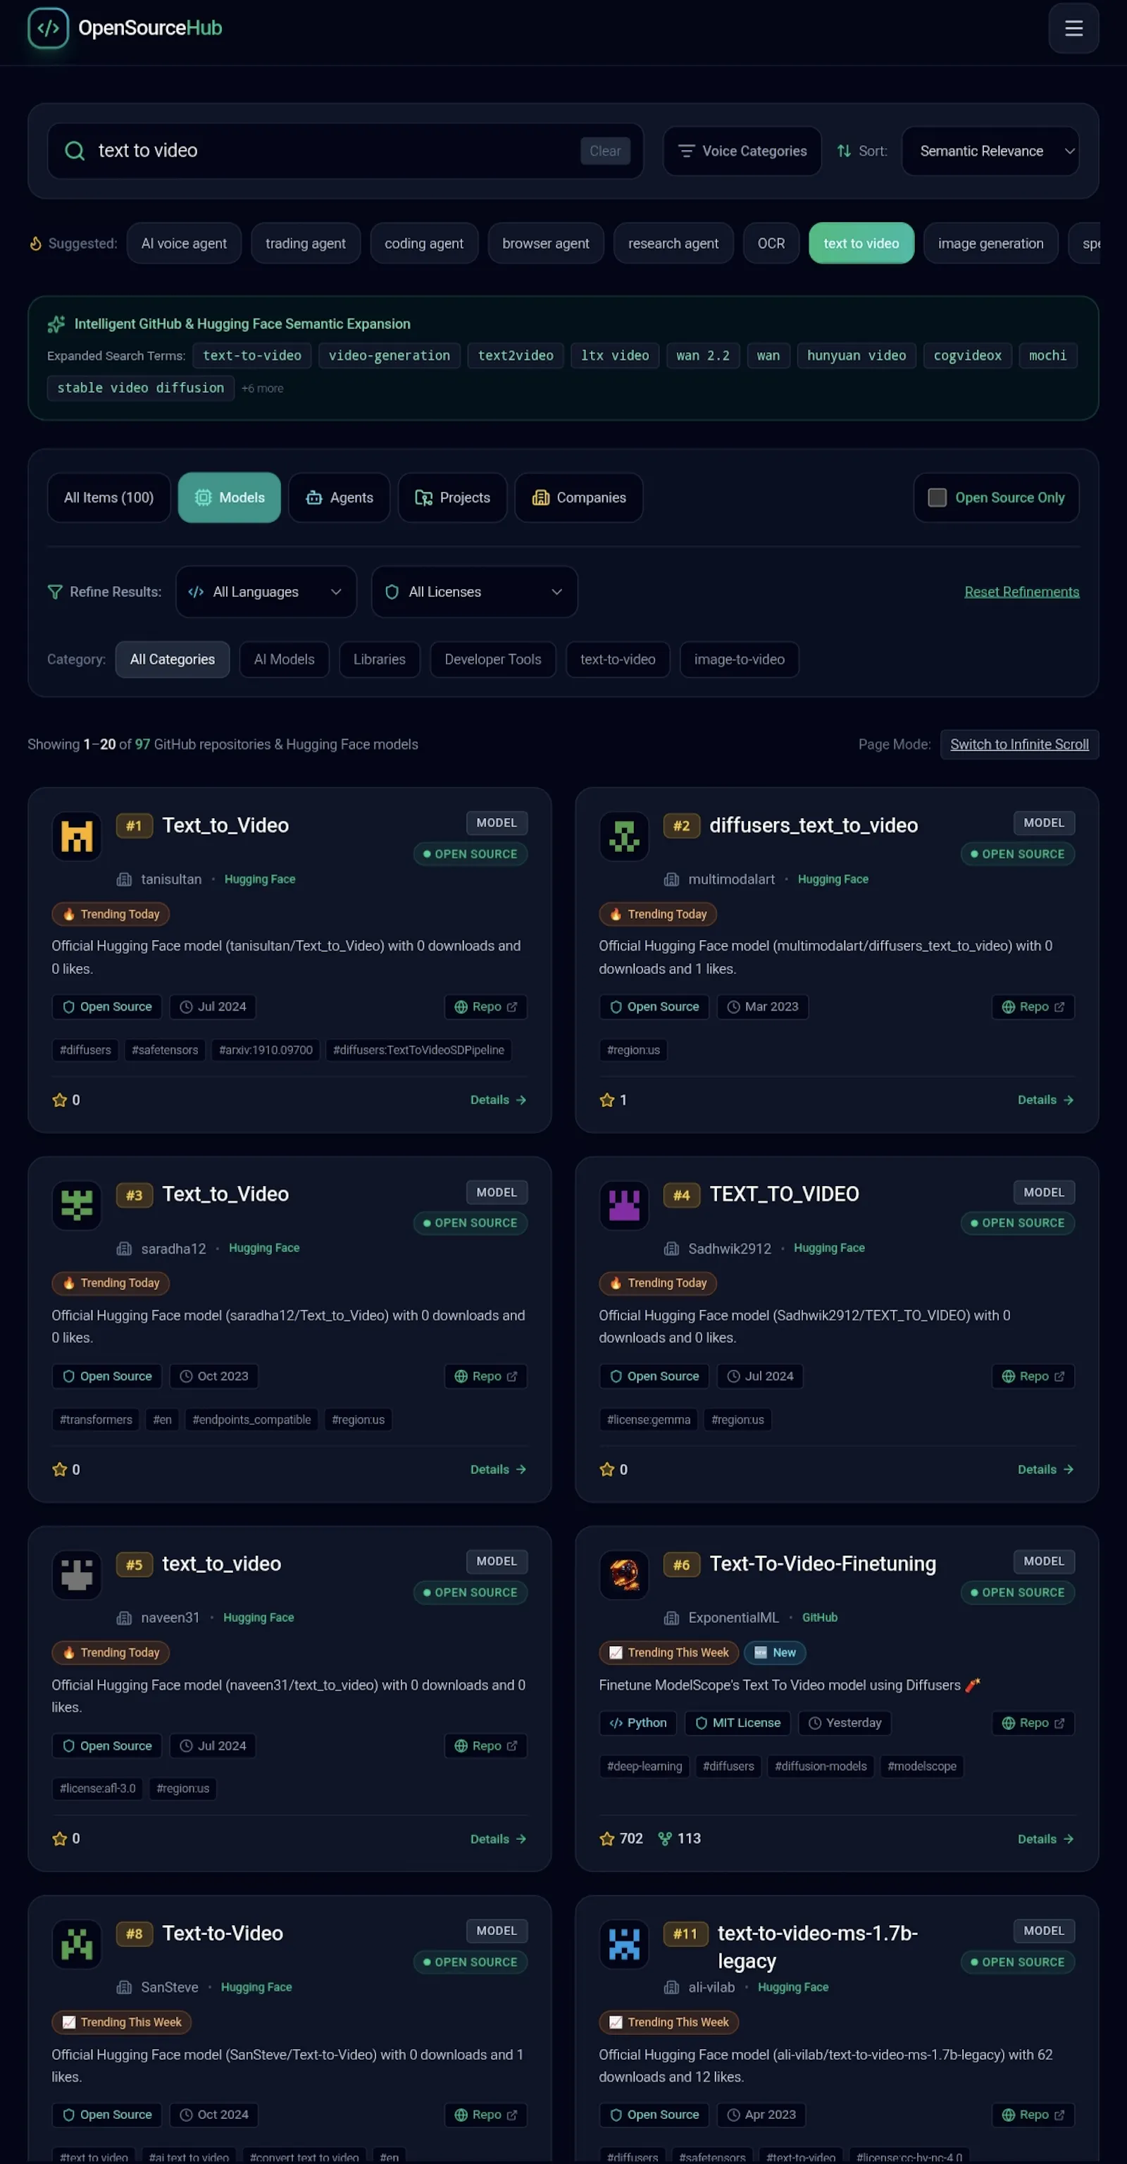Select the All Items (100) tab

109,497
